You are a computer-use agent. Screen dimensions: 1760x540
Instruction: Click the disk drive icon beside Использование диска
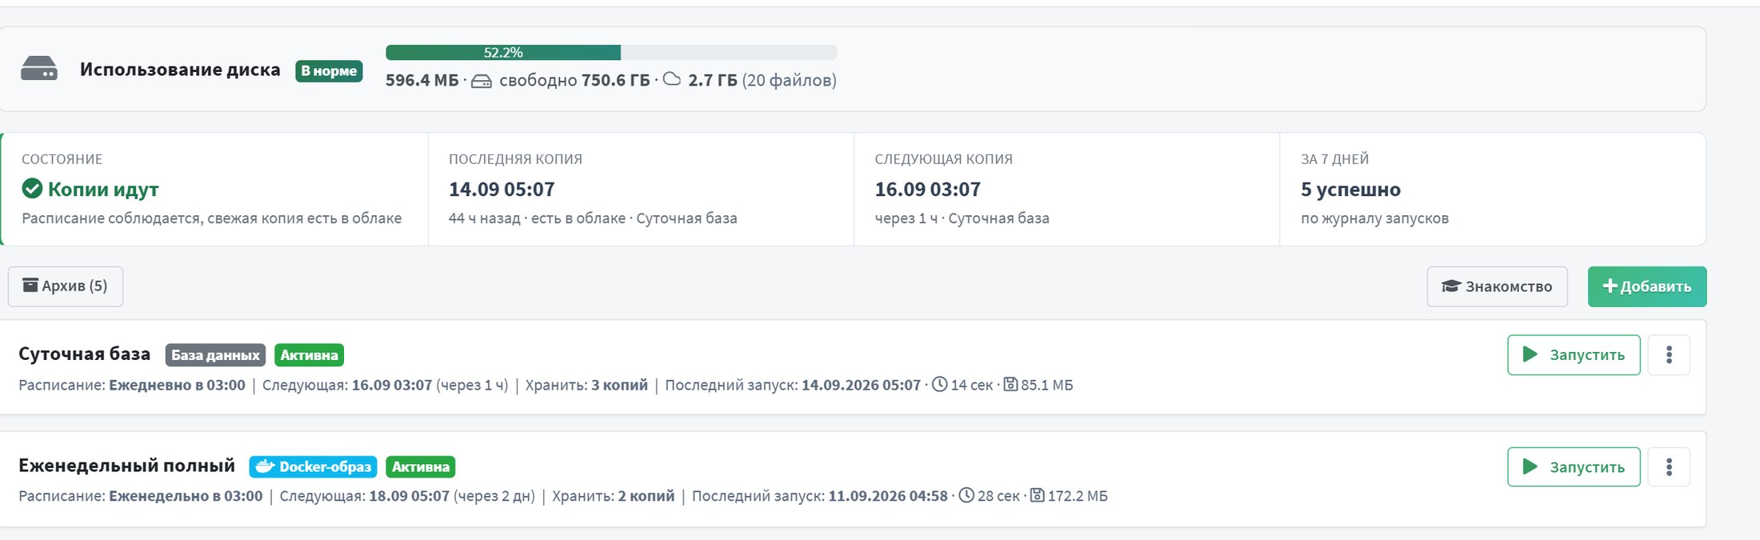pos(38,69)
